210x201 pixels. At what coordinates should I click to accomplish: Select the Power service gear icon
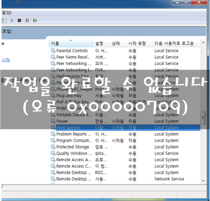(x=53, y=121)
